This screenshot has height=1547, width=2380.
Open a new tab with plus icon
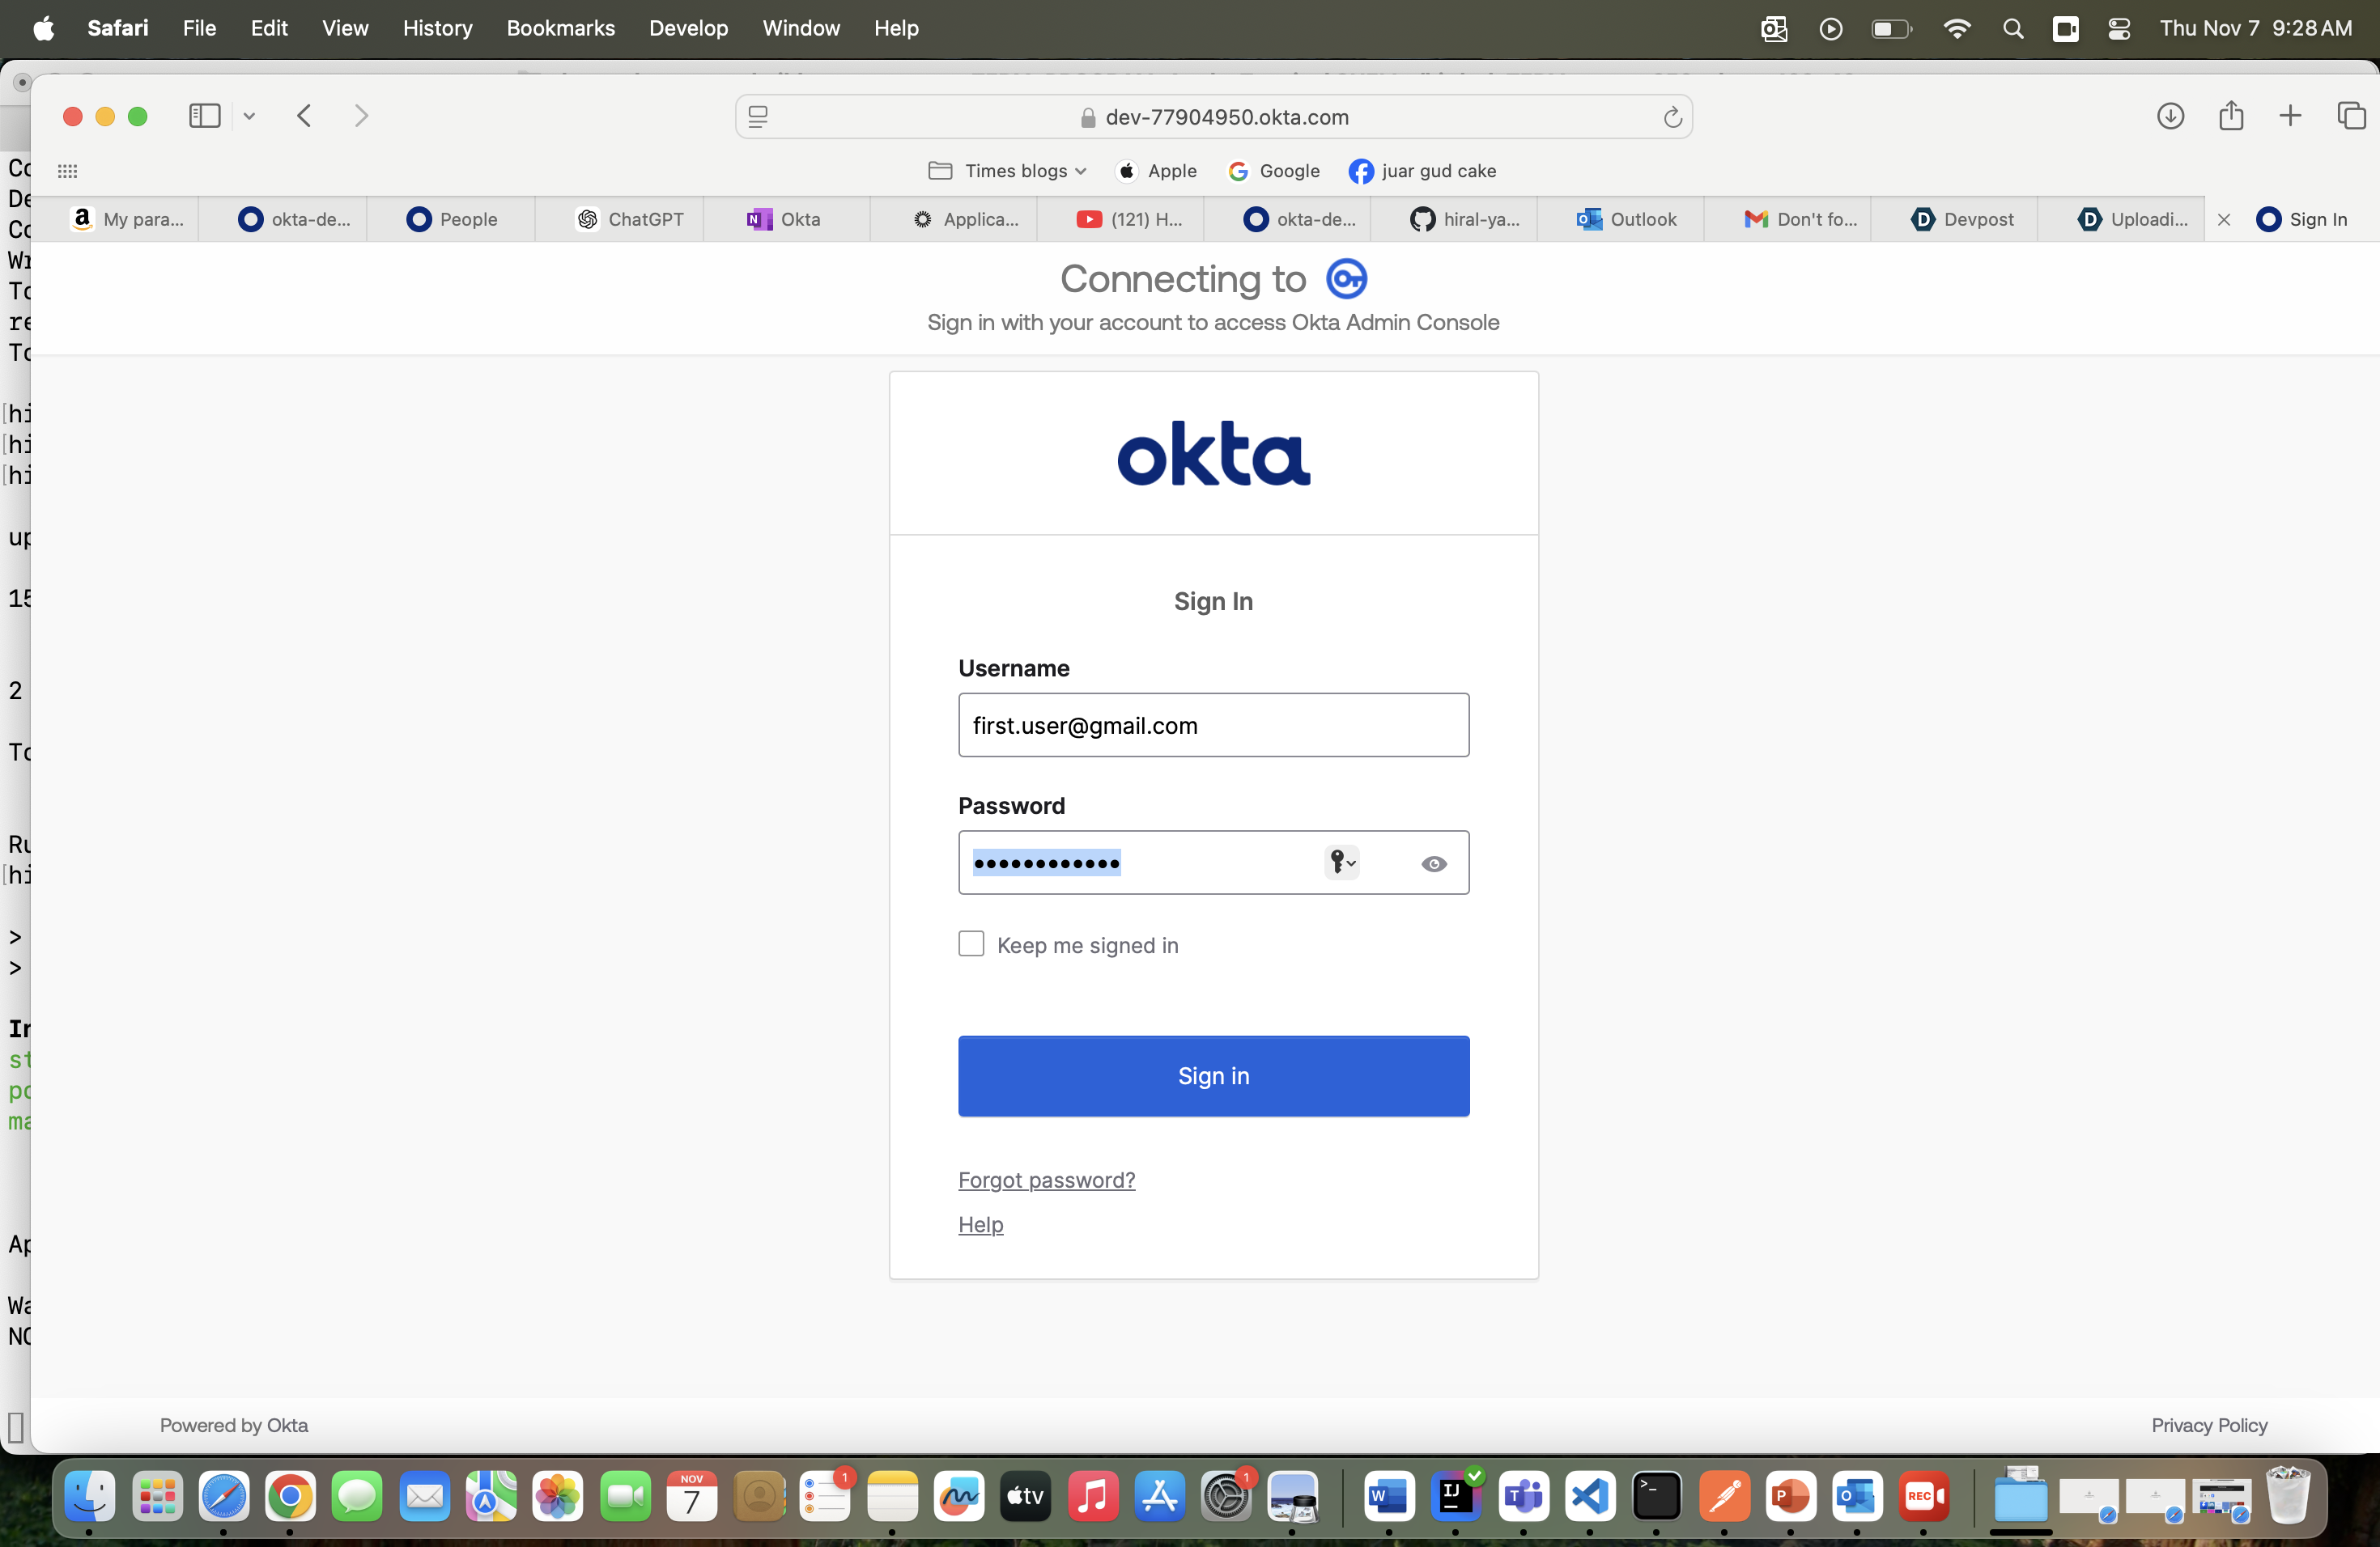pos(2290,116)
